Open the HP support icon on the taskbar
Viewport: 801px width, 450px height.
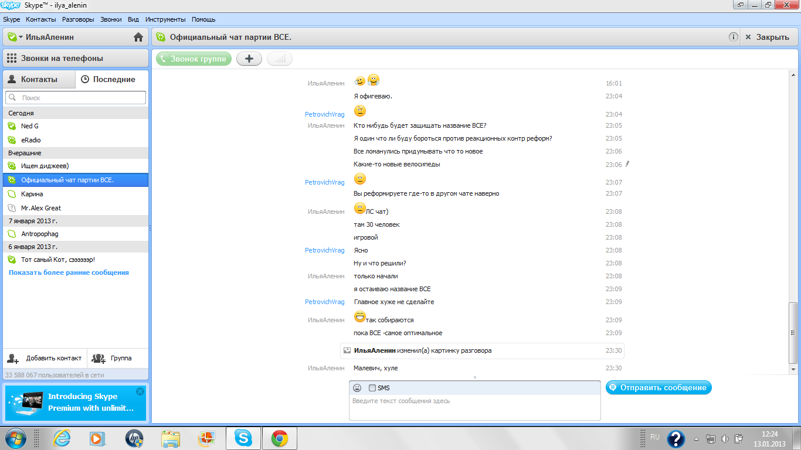click(134, 438)
